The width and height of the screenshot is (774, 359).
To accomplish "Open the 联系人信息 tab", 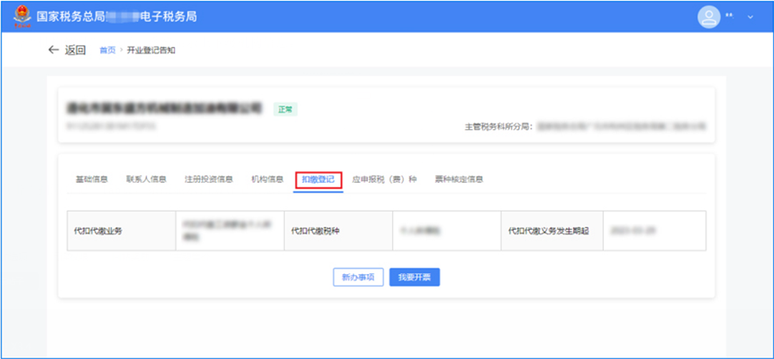I will tap(146, 179).
